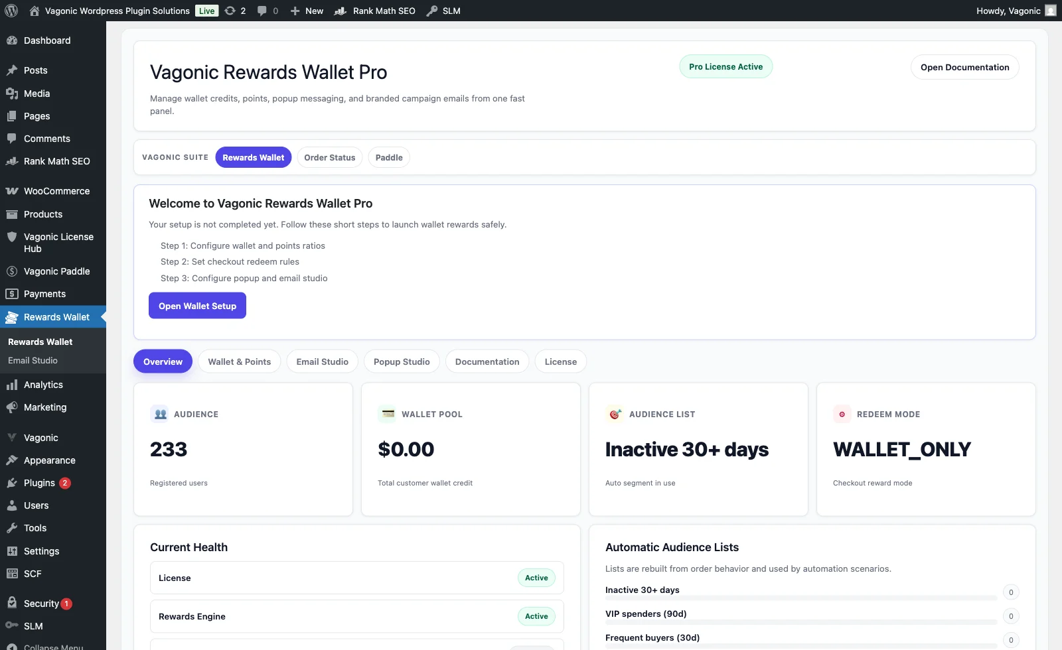Click the updates icon in admin bar
1062x650 pixels.
tap(230, 11)
